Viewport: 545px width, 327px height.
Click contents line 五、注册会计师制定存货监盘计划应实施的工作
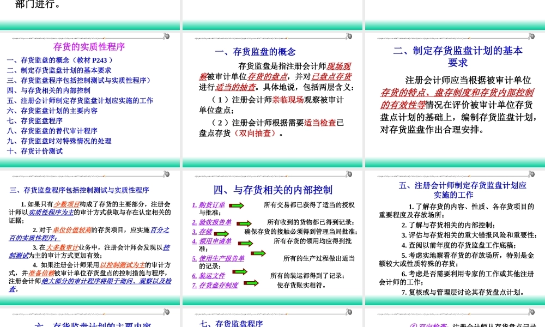point(80,100)
